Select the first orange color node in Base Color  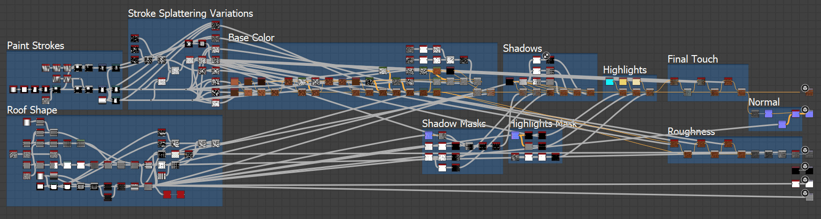(234, 81)
